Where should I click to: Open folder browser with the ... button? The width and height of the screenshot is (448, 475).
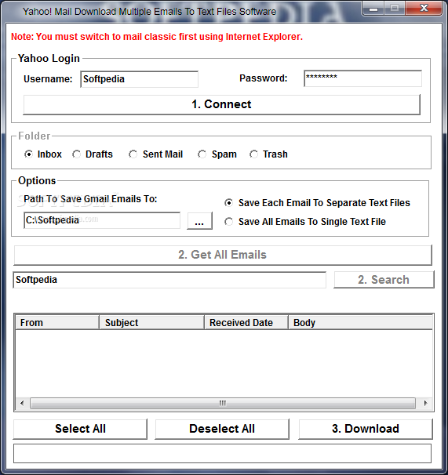tap(199, 221)
